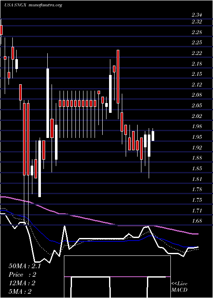This screenshot has height=298, width=213.
Task: Select the 1.95 price level label
Action: click(197, 137)
